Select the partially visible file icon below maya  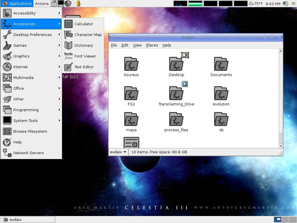131,142
